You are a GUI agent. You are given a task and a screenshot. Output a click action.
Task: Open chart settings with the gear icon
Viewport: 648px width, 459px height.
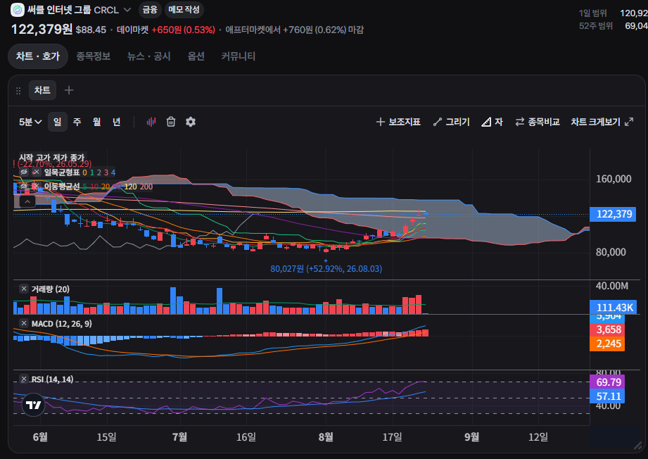[x=191, y=122]
